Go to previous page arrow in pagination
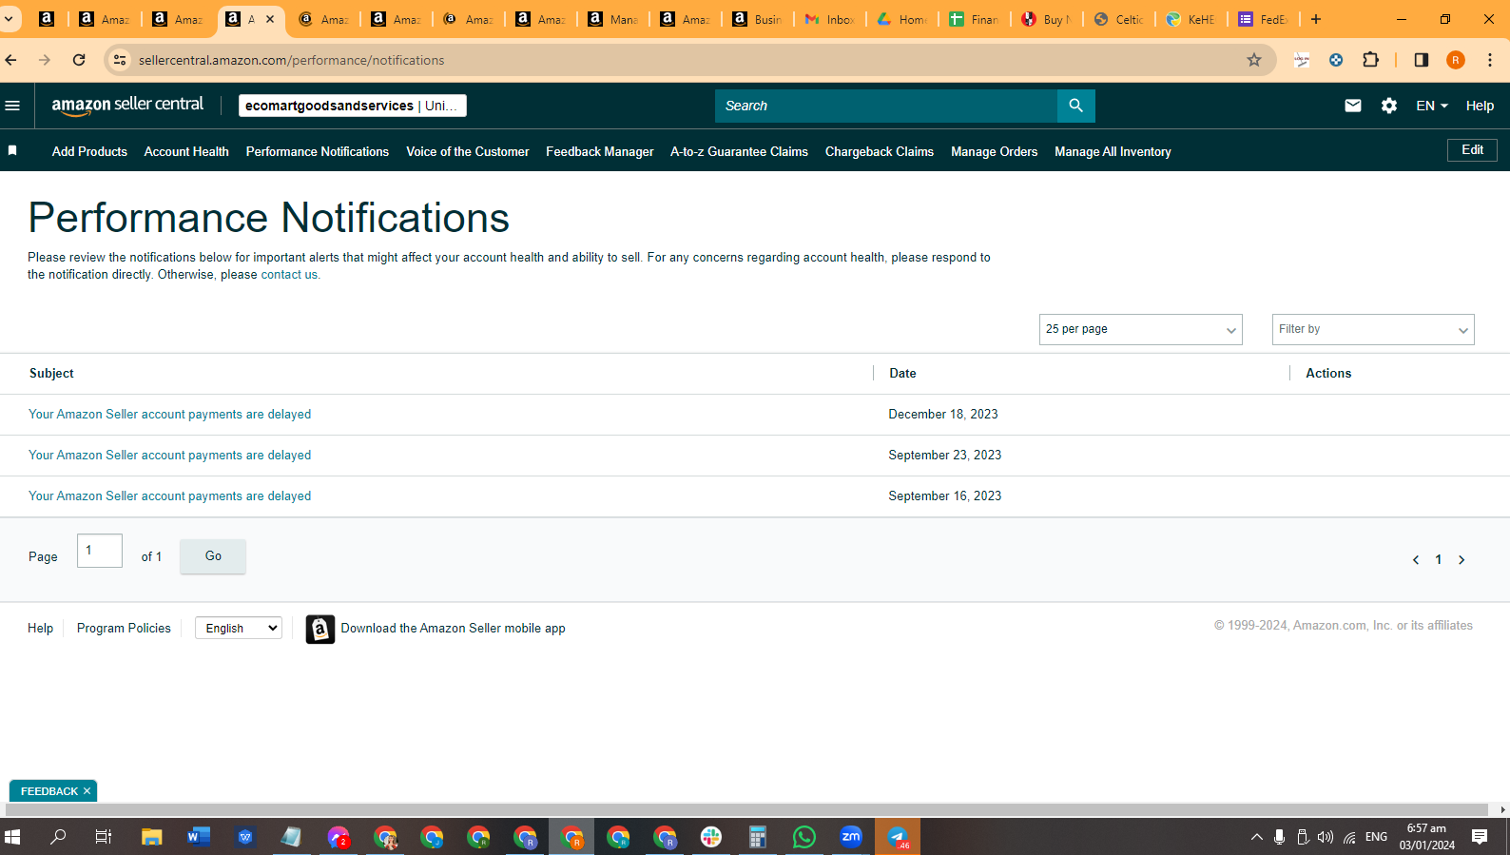Image resolution: width=1510 pixels, height=855 pixels. tap(1416, 560)
